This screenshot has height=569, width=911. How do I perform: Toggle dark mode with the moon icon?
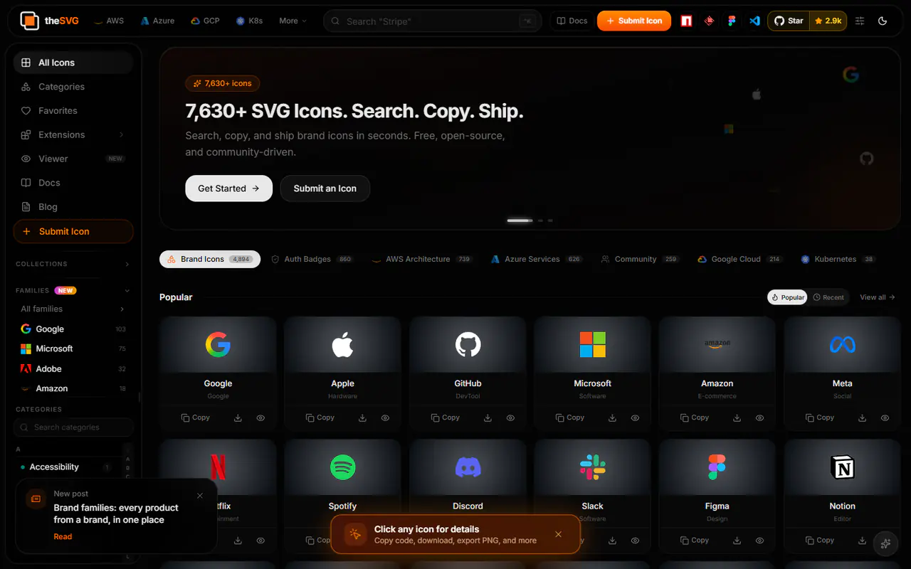(x=883, y=21)
